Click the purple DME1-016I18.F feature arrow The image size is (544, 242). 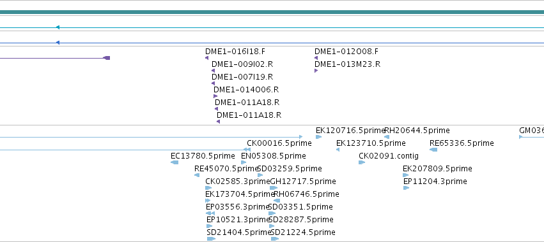click(206, 58)
